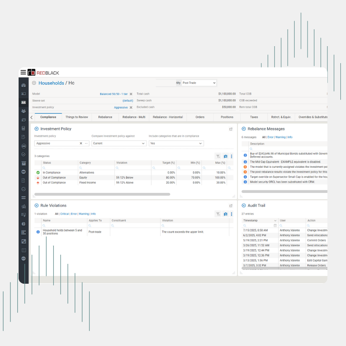Collapse the Rebalance Messages panel
The height and width of the screenshot is (346, 346).
click(243, 129)
